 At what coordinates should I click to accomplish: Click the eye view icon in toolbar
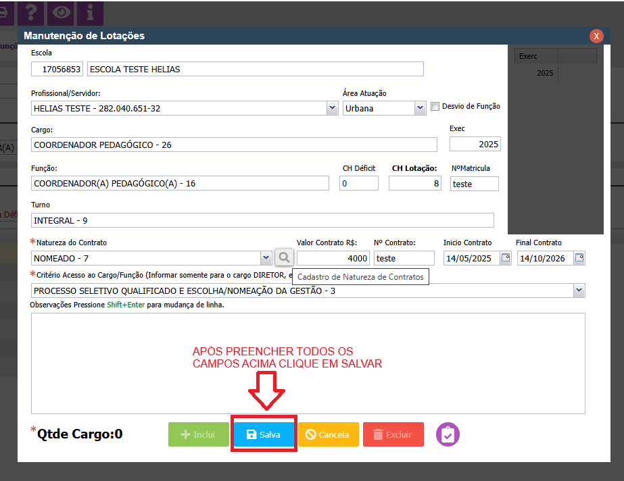[x=62, y=11]
